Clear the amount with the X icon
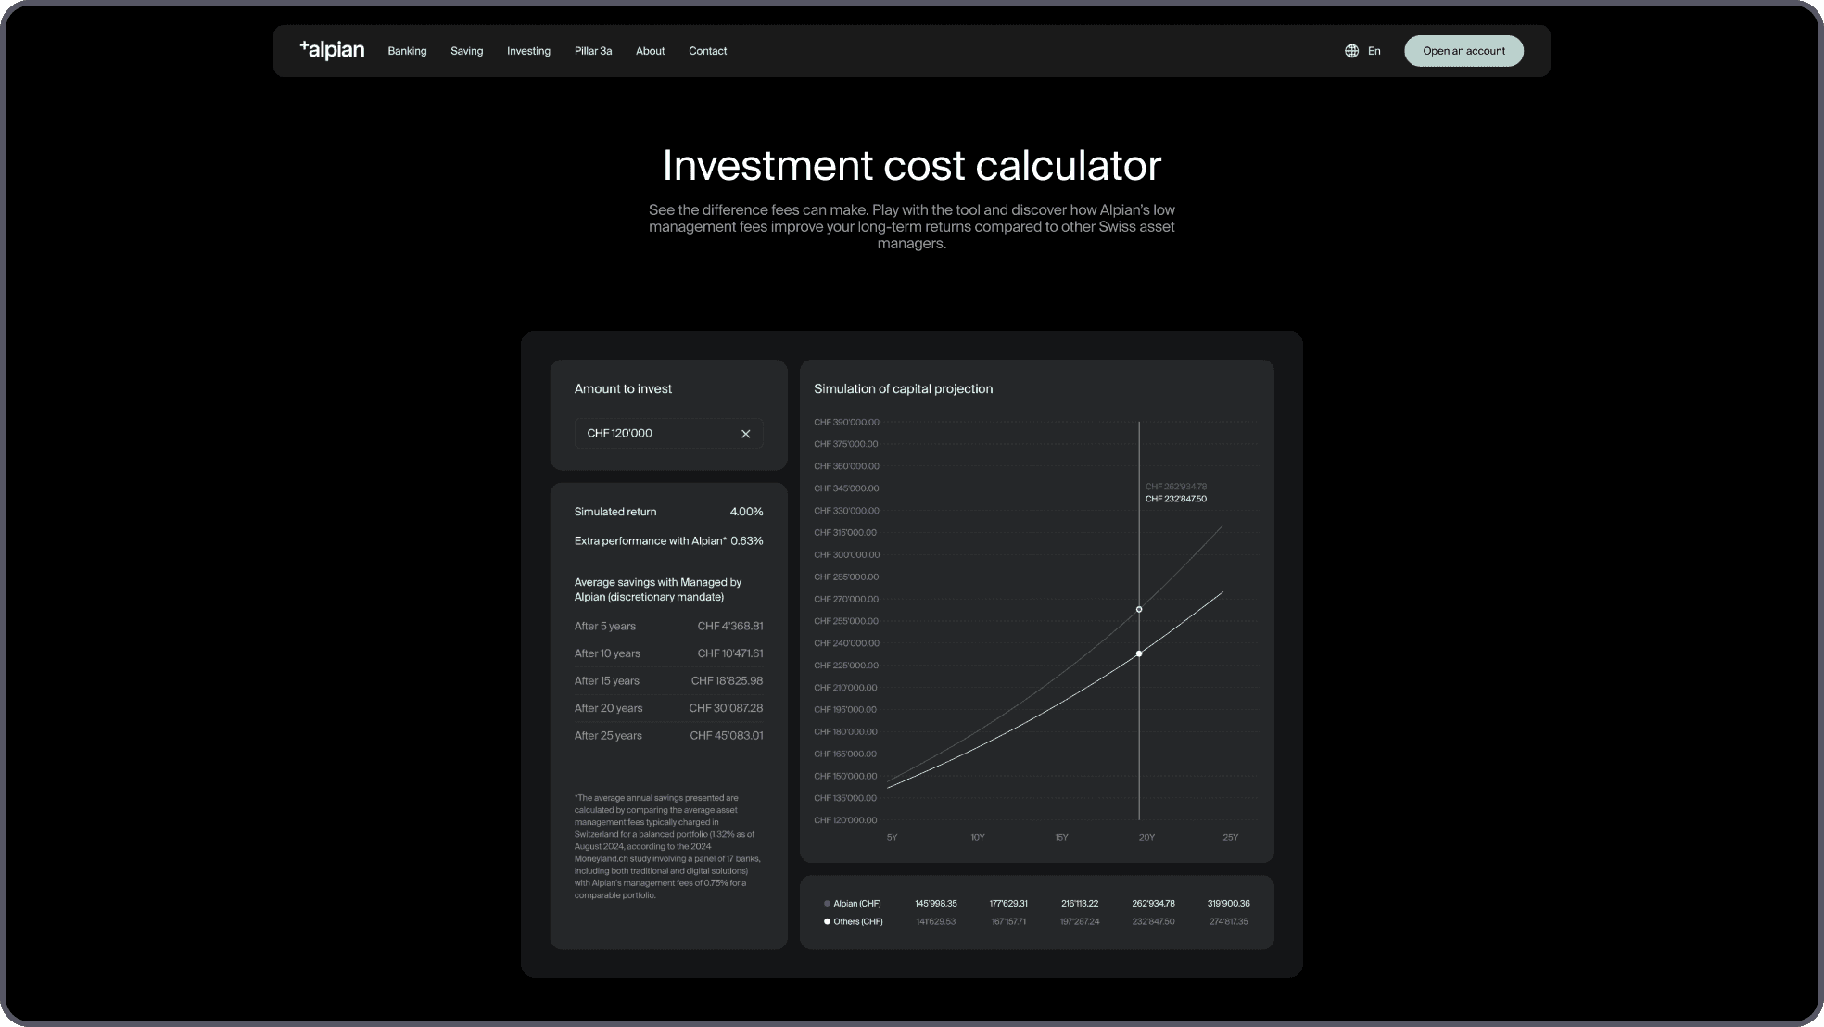 tap(745, 434)
